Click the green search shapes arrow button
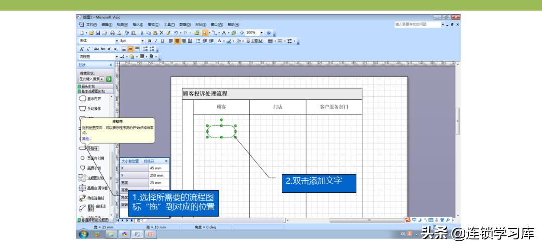 coord(109,79)
